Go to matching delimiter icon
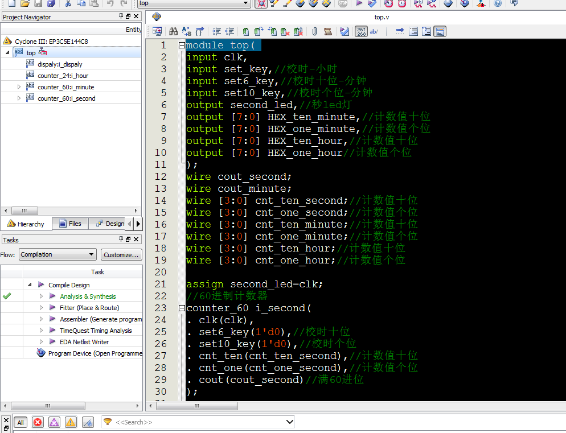 [200, 31]
